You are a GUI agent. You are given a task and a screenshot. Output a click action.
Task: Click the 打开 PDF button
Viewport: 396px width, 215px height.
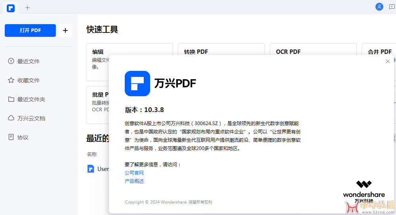(x=30, y=30)
